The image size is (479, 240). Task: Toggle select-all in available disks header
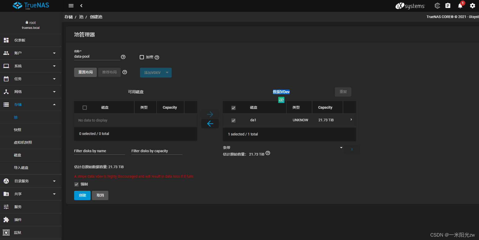pyautogui.click(x=85, y=108)
